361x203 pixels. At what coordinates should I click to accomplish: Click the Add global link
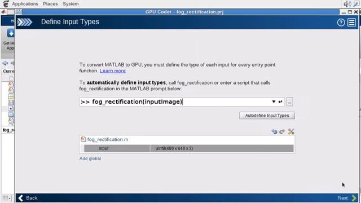coord(90,158)
